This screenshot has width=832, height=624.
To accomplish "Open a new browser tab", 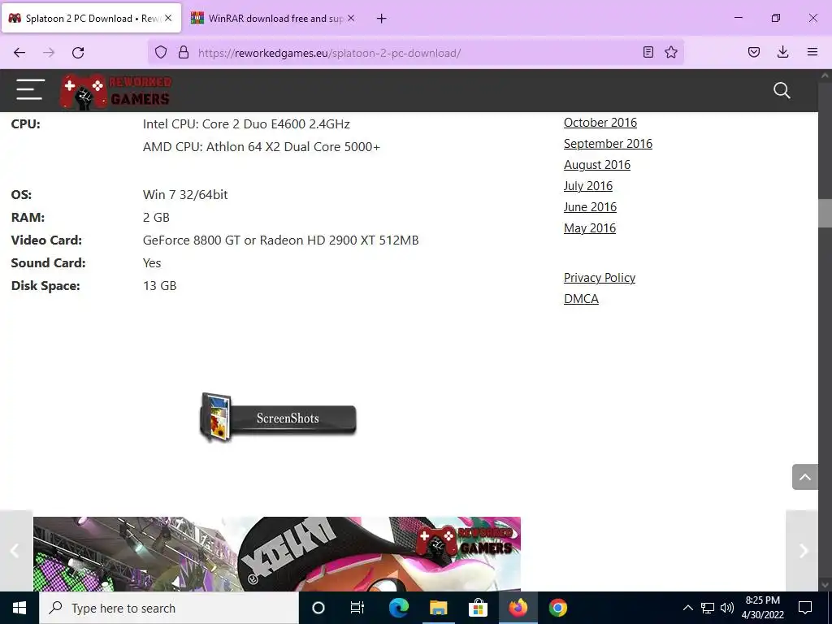I will point(381,19).
